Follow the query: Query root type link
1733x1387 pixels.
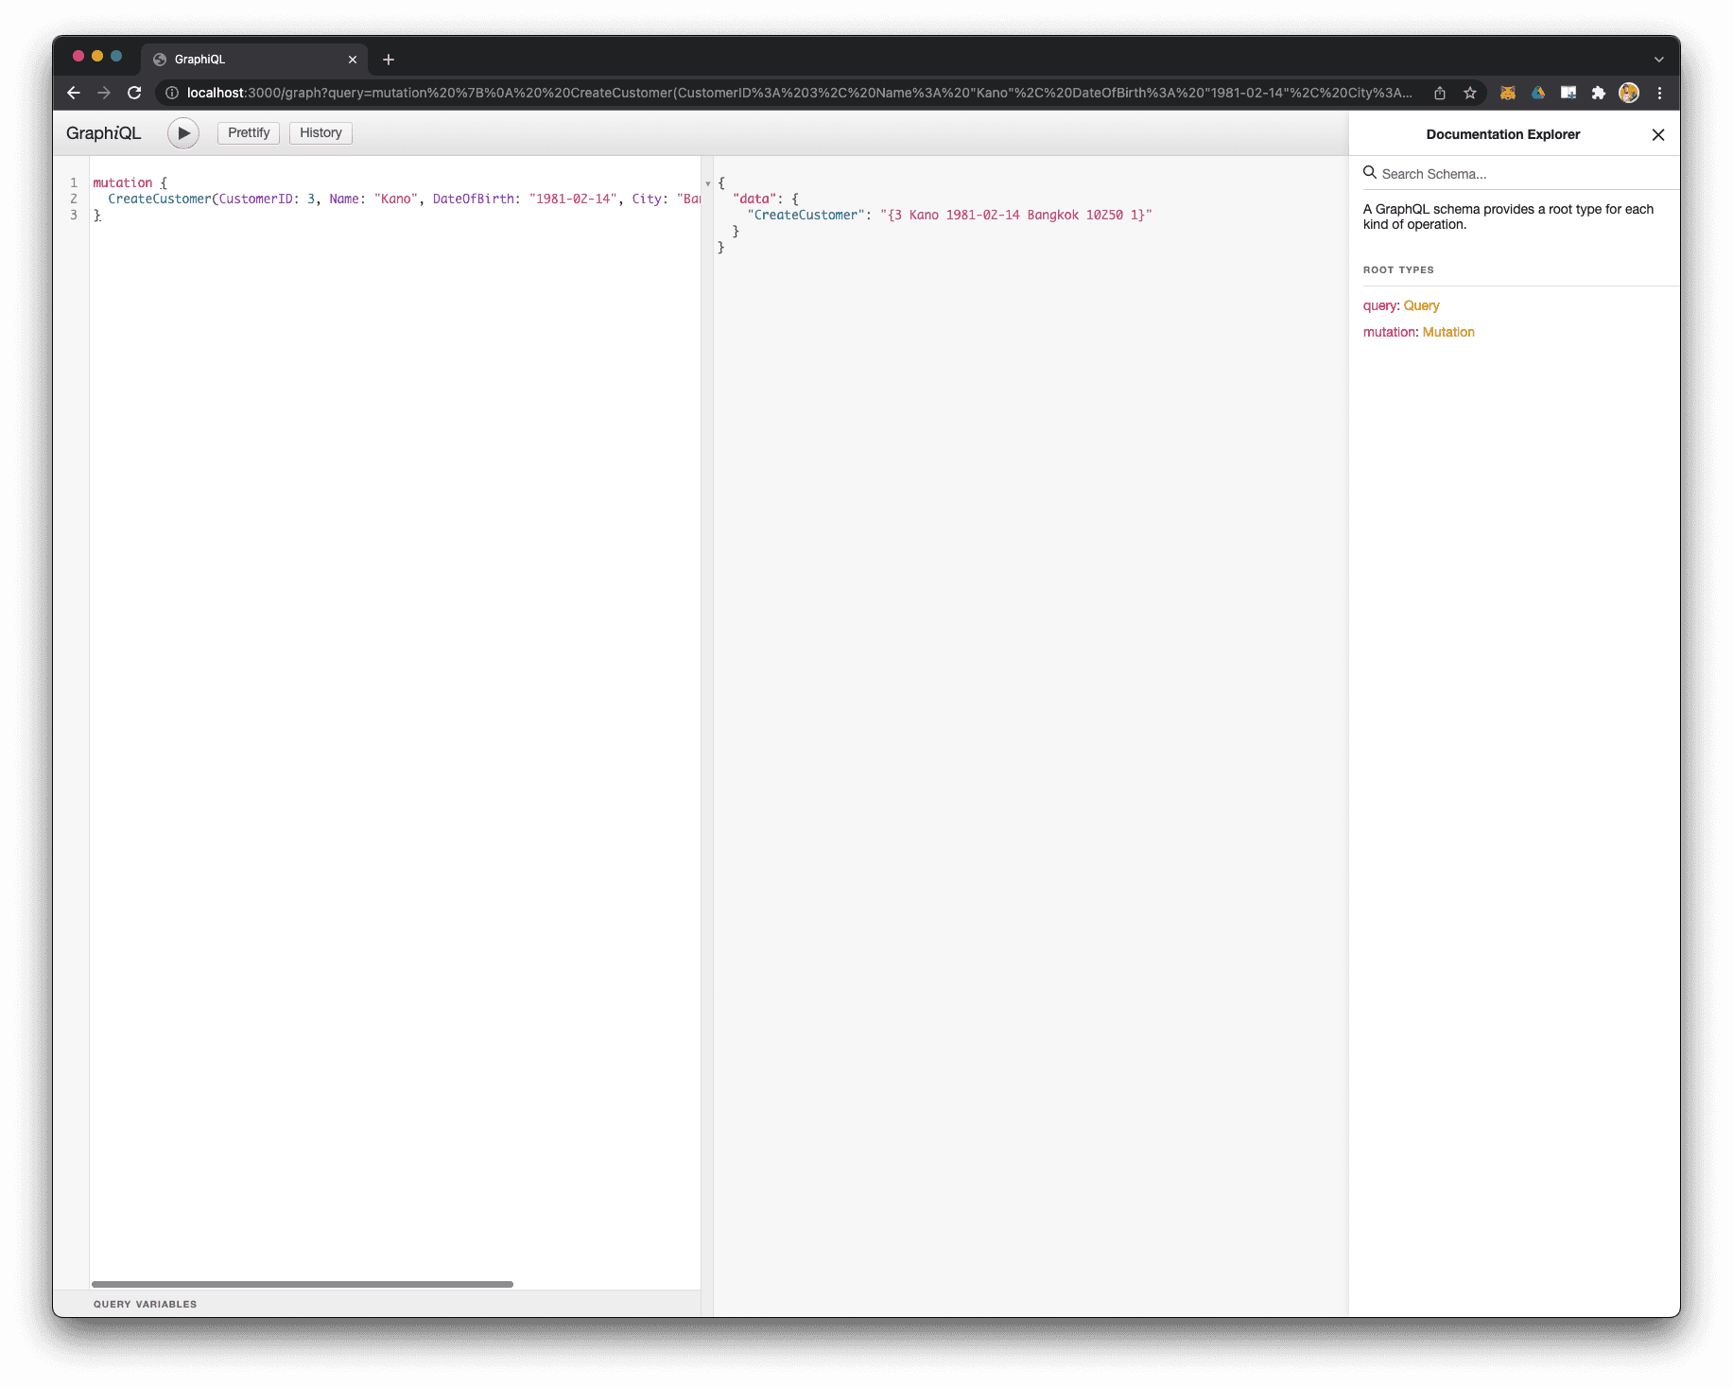[x=1420, y=305]
